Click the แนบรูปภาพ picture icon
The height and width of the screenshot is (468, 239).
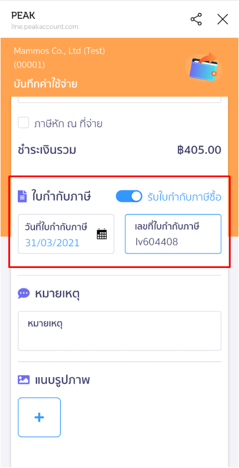23,379
